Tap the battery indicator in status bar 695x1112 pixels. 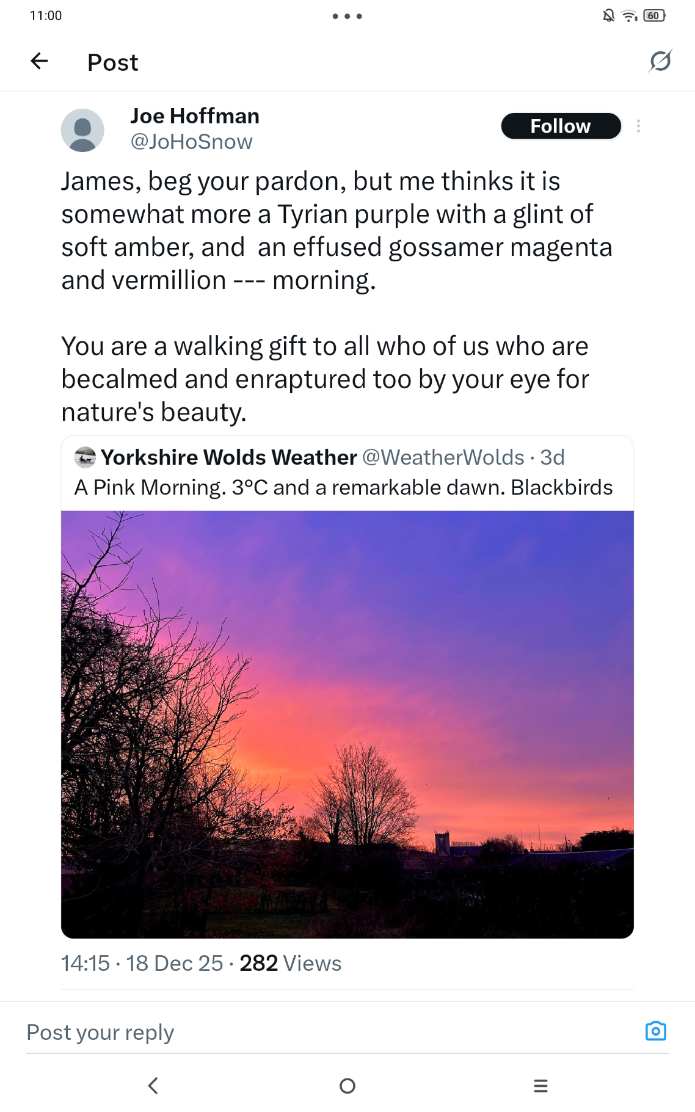654,16
